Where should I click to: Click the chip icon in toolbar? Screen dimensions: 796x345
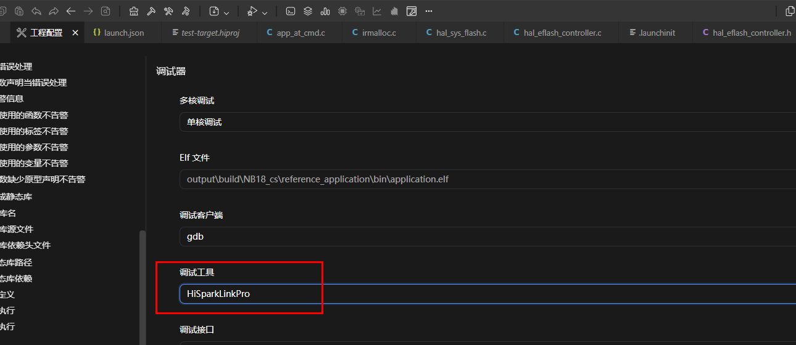pos(342,11)
